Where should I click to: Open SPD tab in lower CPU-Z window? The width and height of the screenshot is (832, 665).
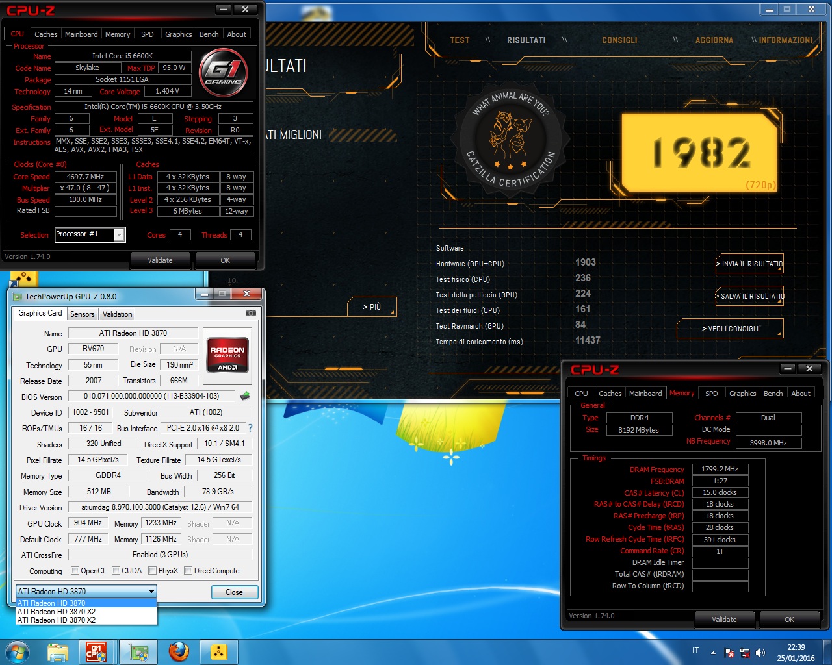[x=712, y=394]
